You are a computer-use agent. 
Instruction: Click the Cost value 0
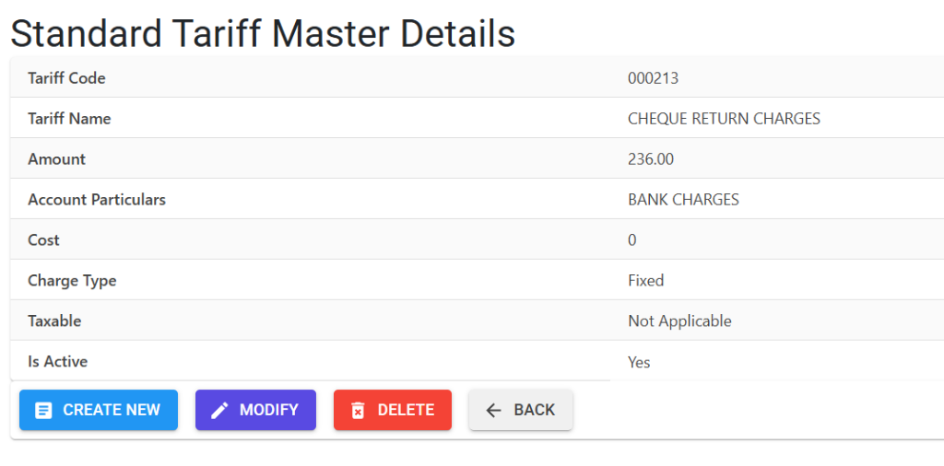coord(631,240)
